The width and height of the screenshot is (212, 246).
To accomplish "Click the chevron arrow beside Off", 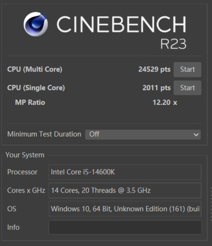I will pos(196,135).
